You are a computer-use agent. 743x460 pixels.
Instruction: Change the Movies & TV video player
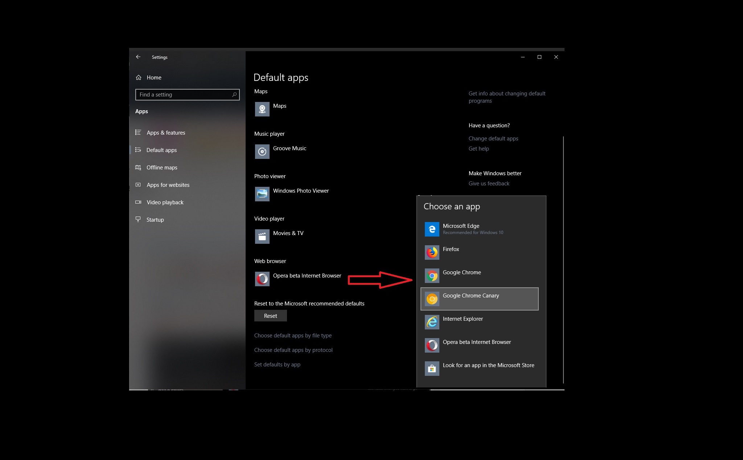279,237
